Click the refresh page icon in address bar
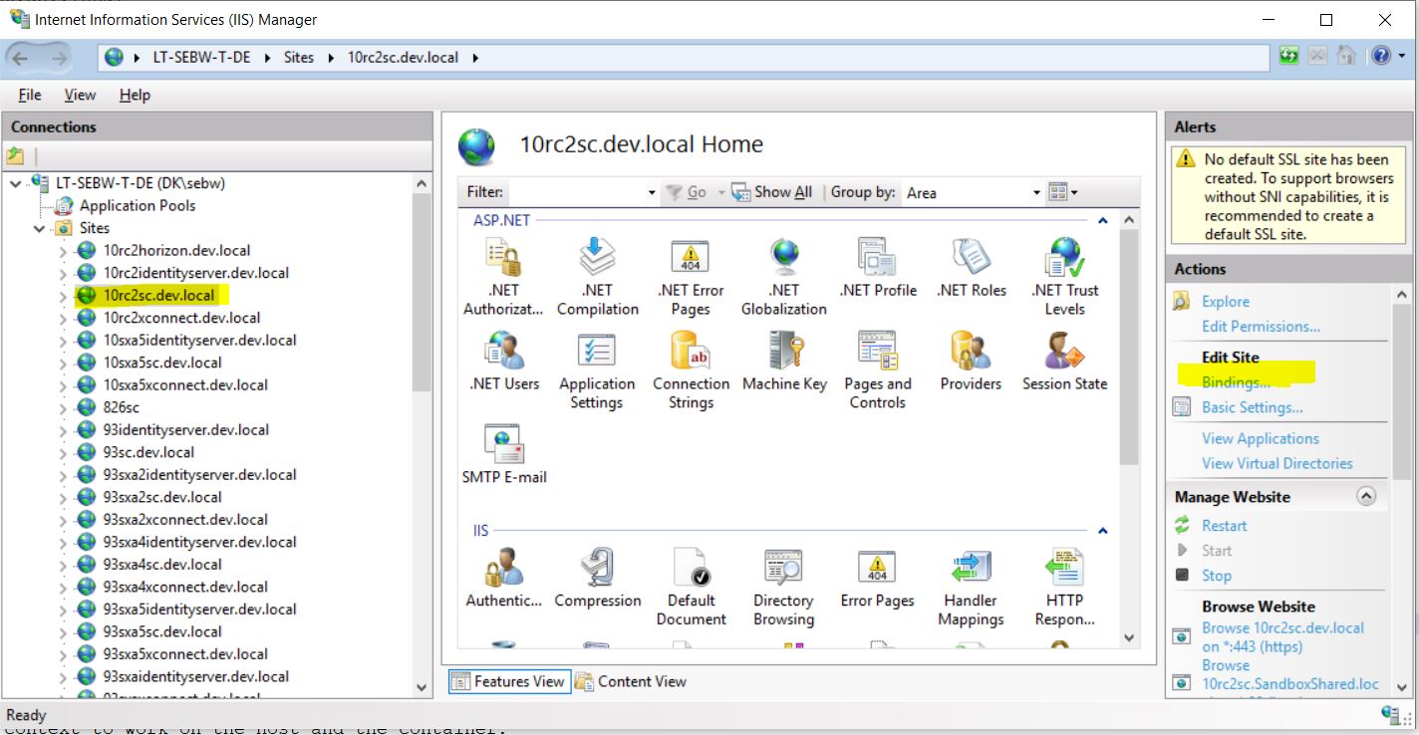The height and width of the screenshot is (735, 1419). (x=1288, y=56)
